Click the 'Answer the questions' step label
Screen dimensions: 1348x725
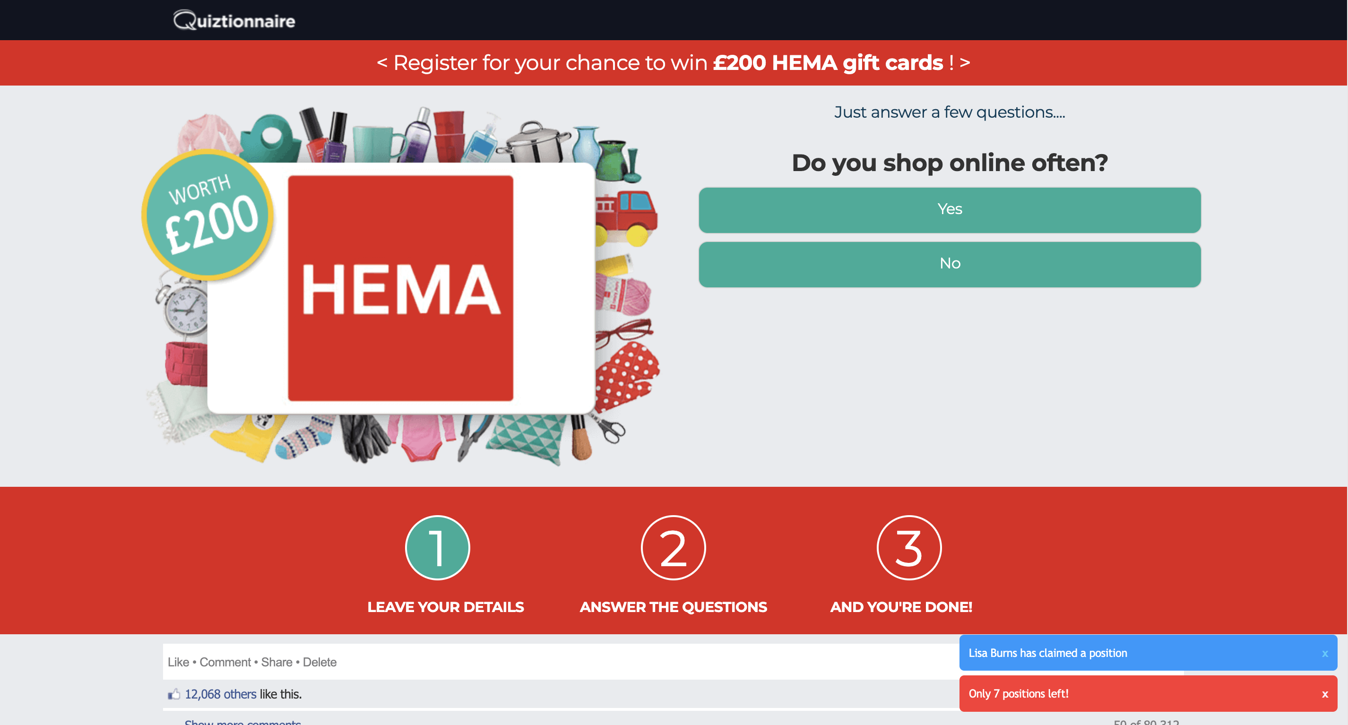[x=673, y=607]
